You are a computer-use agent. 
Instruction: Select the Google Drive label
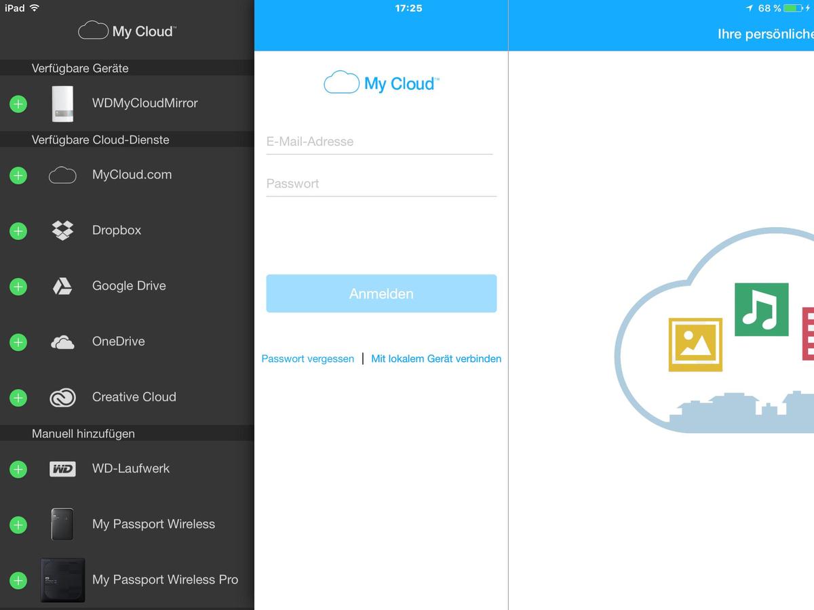(129, 286)
